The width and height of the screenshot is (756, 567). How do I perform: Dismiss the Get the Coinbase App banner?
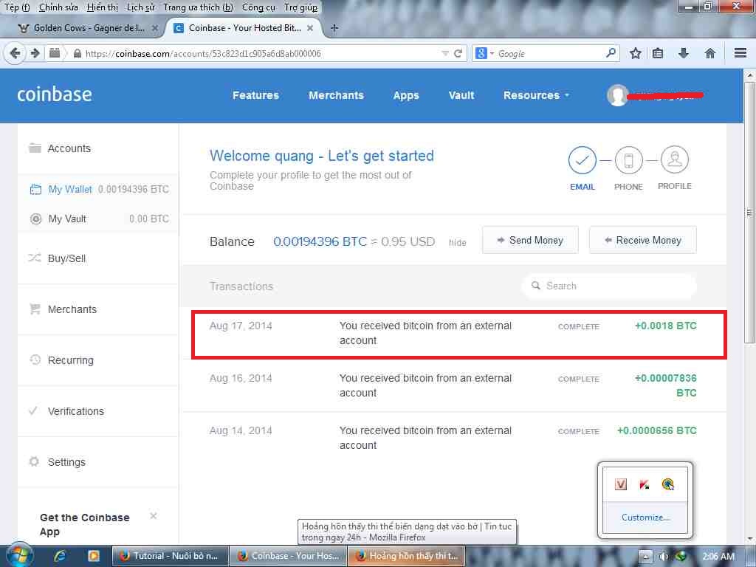tap(154, 516)
